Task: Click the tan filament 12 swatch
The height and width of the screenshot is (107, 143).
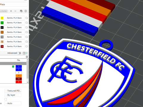Action: pyautogui.click(x=2, y=42)
